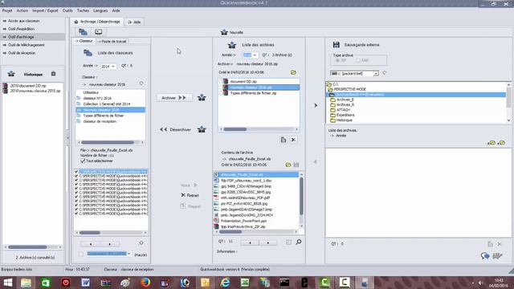Select the RAR archive type radio
This screenshot has height=289, width=514.
pyautogui.click(x=358, y=60)
